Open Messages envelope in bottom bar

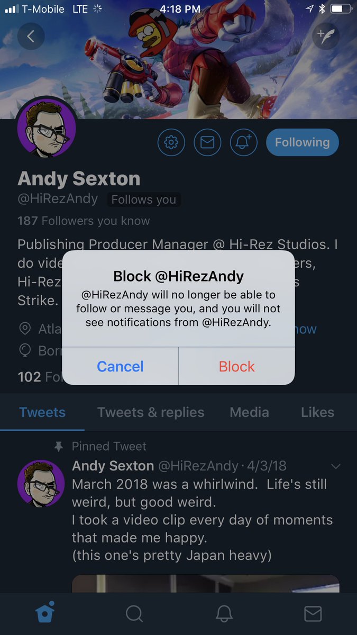[x=313, y=614]
